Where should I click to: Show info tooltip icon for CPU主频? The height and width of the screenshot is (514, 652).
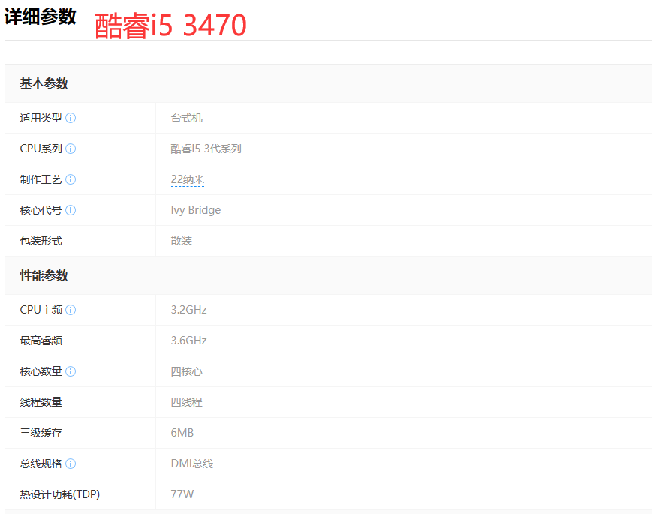click(71, 310)
